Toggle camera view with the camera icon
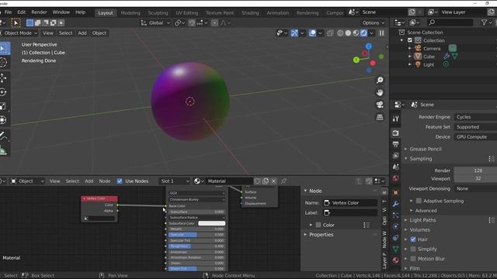Screen dimensions: 497x279 coord(380,105)
